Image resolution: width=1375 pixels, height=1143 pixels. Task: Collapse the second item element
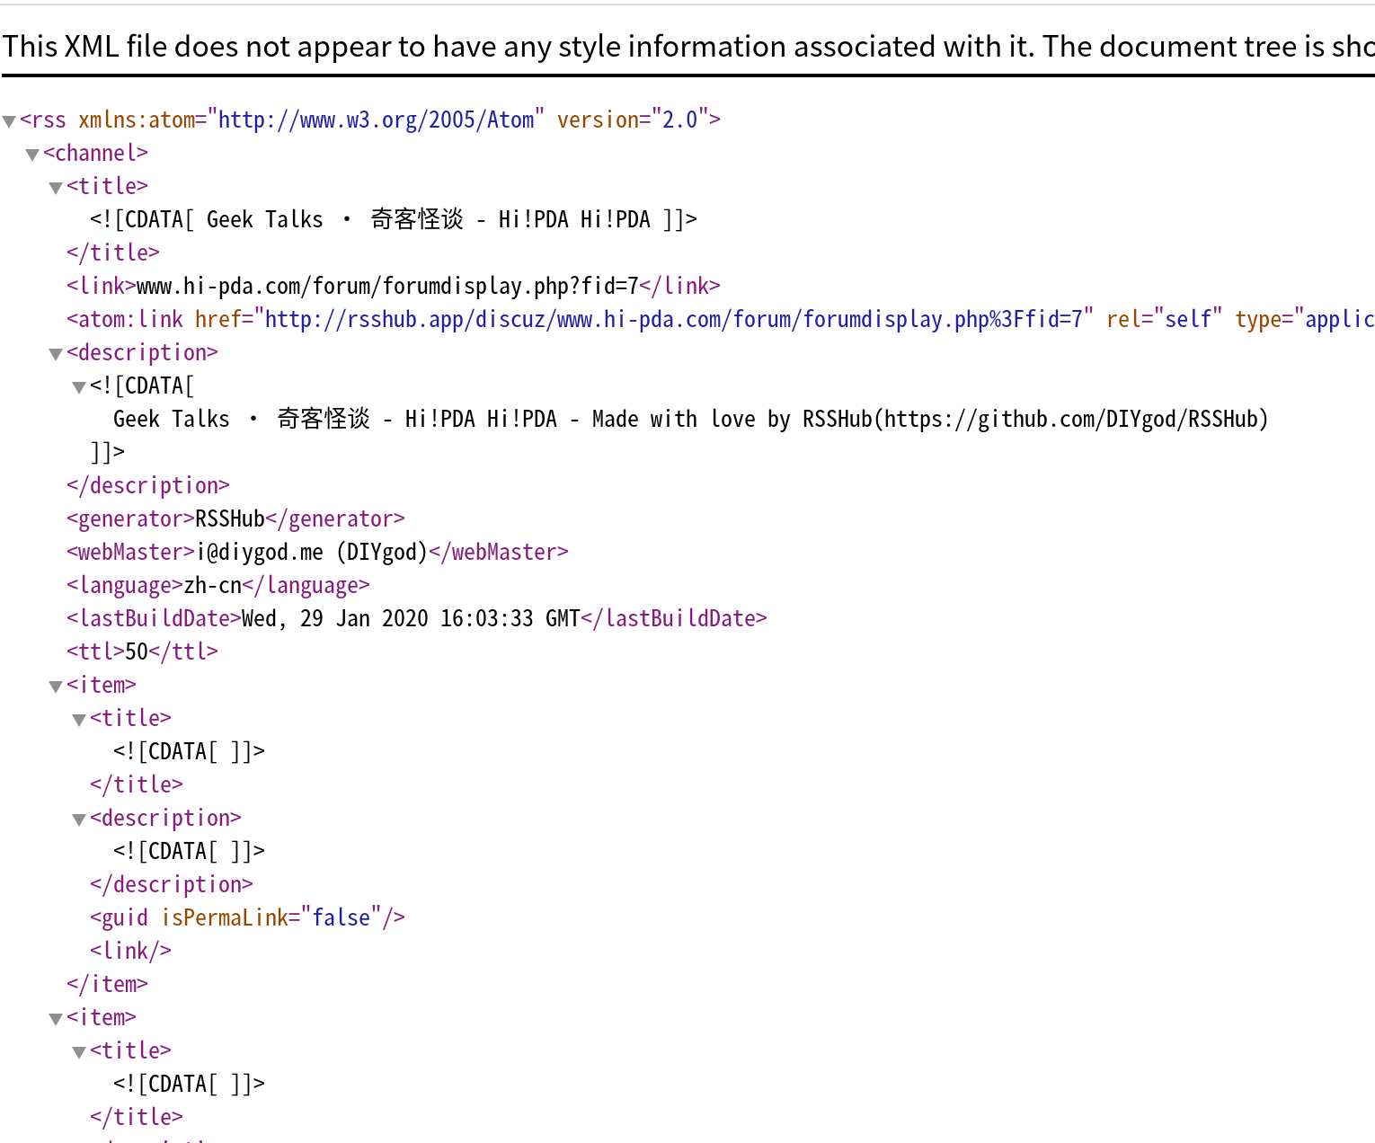(x=56, y=1019)
